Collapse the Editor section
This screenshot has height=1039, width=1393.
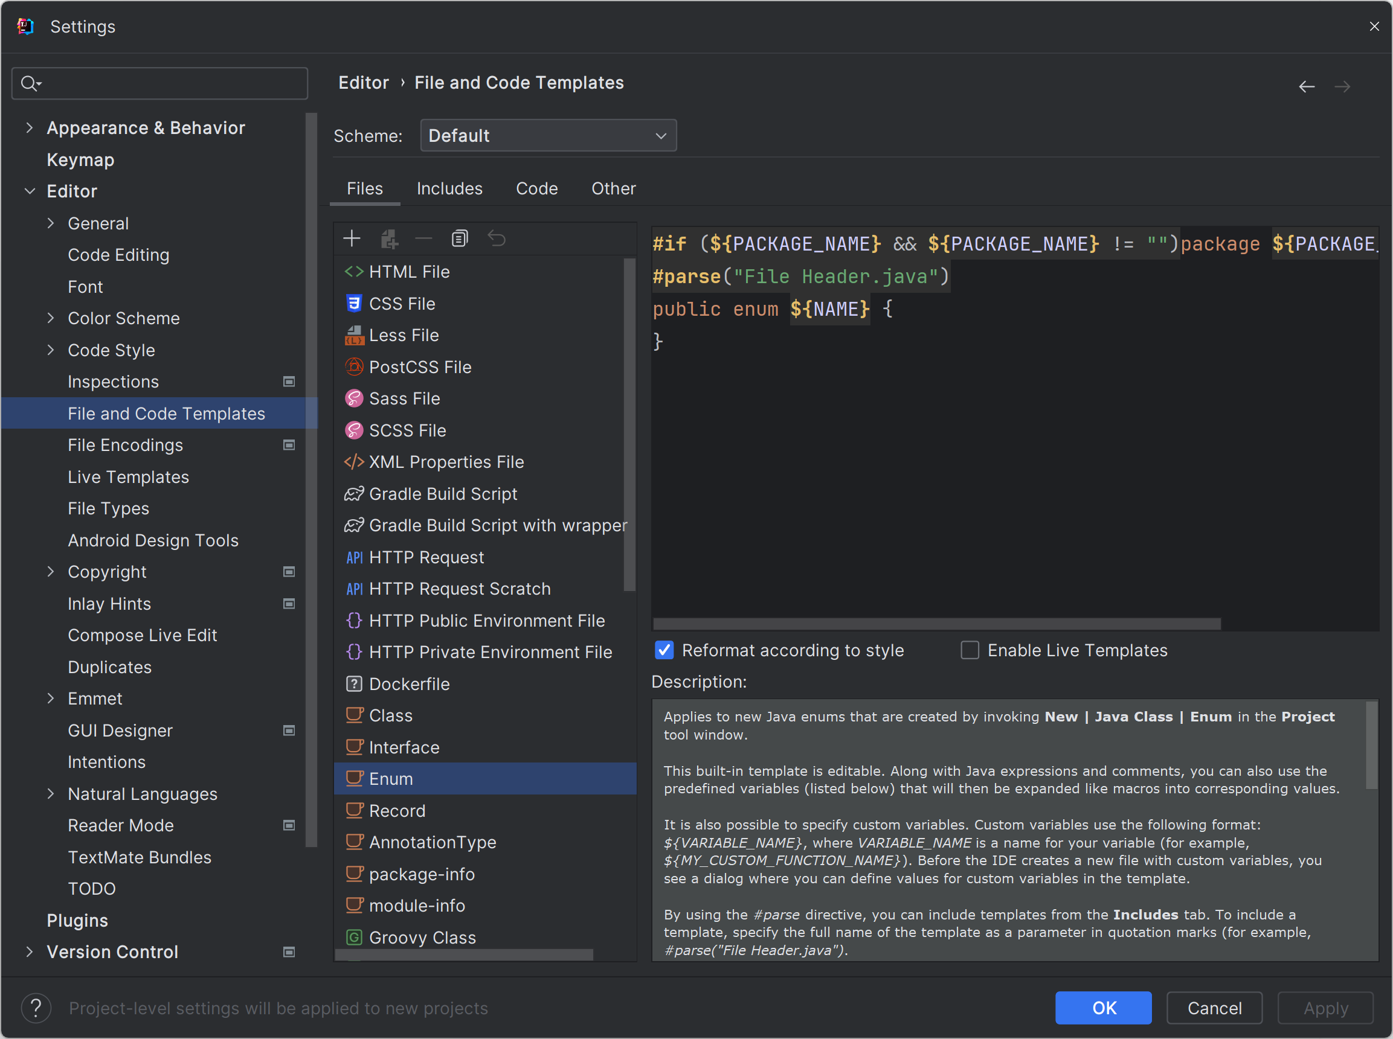click(30, 191)
